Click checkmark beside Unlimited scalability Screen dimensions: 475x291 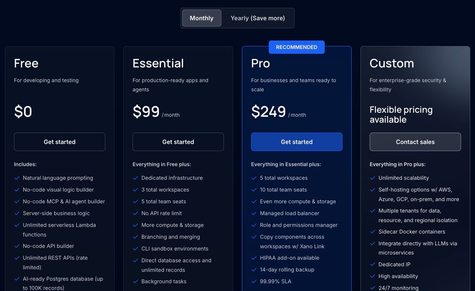click(x=372, y=178)
